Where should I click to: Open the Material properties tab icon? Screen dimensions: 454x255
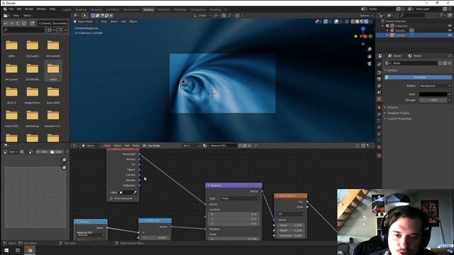380,147
